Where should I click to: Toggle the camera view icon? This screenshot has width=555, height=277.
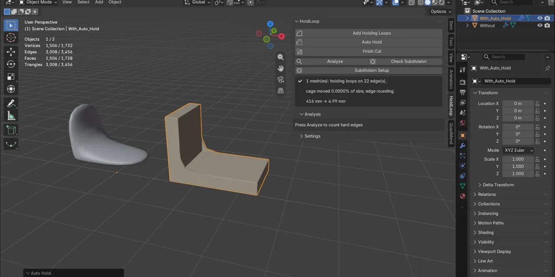point(281,79)
